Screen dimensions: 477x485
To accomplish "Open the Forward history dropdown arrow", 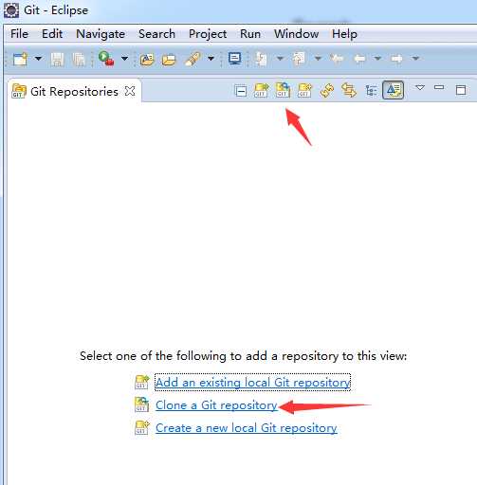I will click(415, 59).
